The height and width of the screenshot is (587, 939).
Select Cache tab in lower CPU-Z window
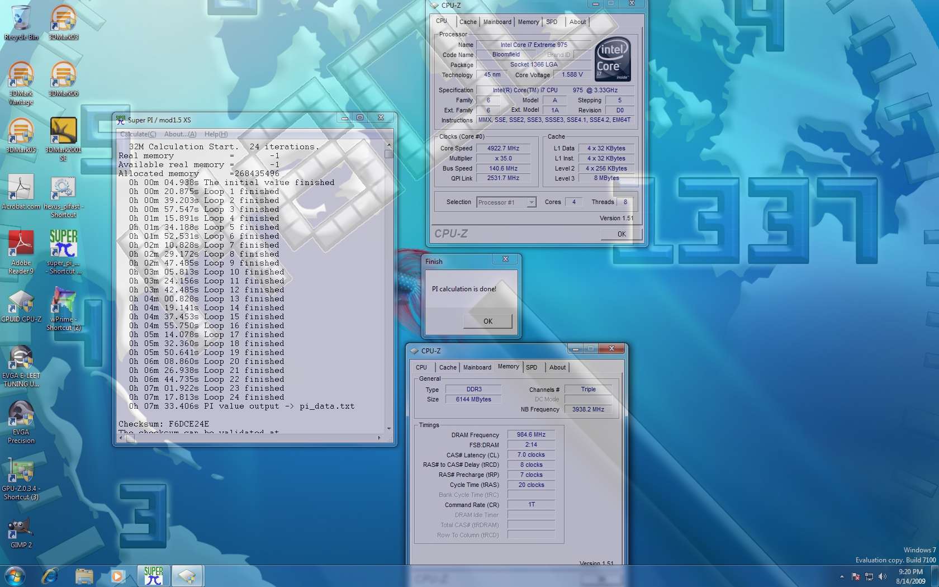click(x=448, y=367)
